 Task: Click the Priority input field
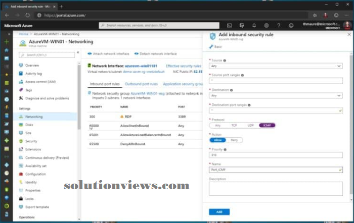tap(276, 155)
